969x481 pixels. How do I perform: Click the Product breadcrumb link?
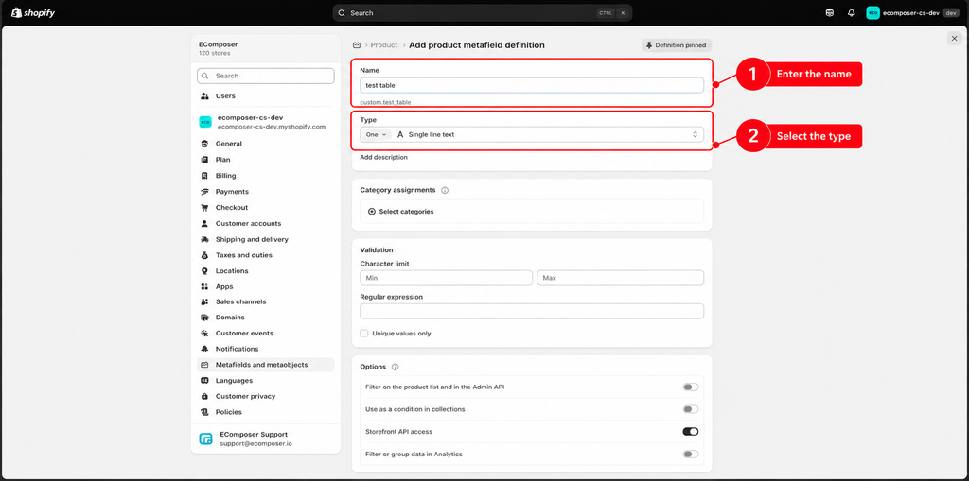pos(384,45)
